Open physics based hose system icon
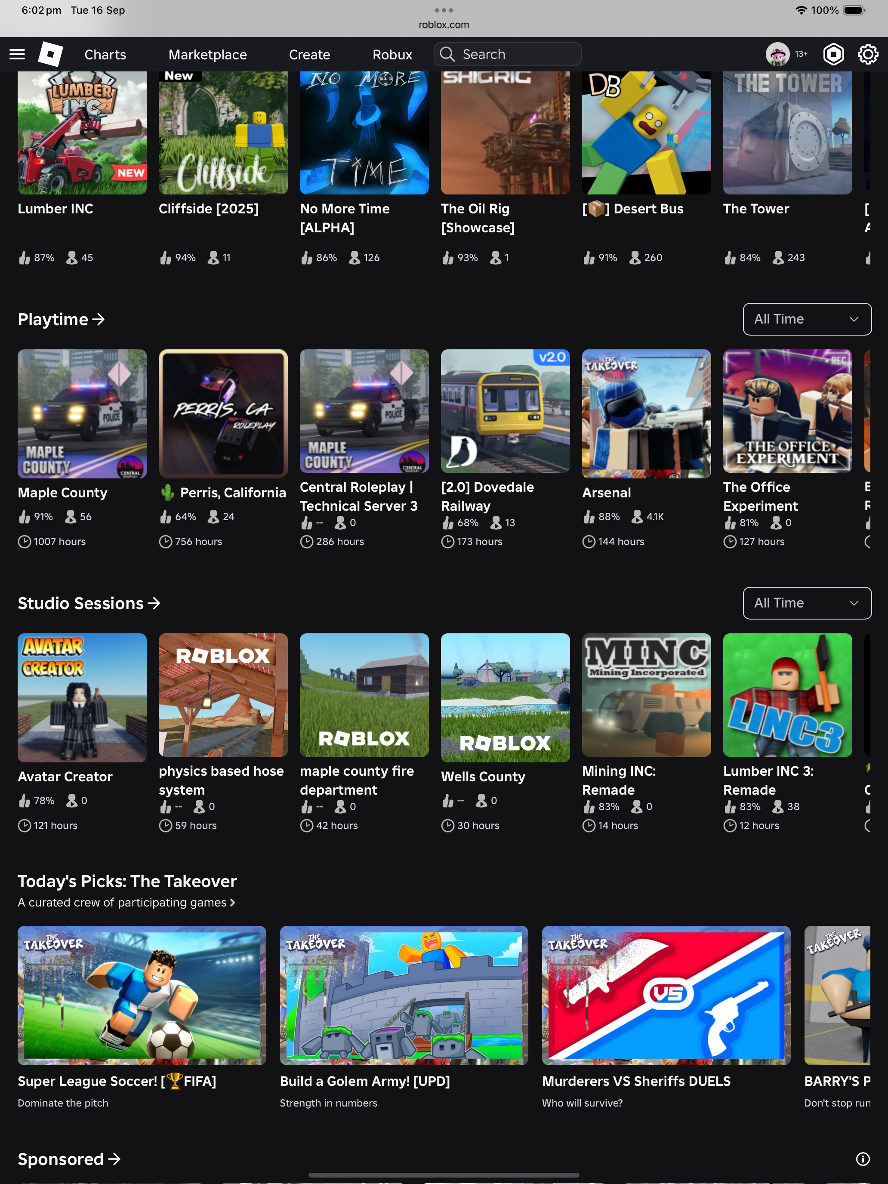 tap(223, 695)
